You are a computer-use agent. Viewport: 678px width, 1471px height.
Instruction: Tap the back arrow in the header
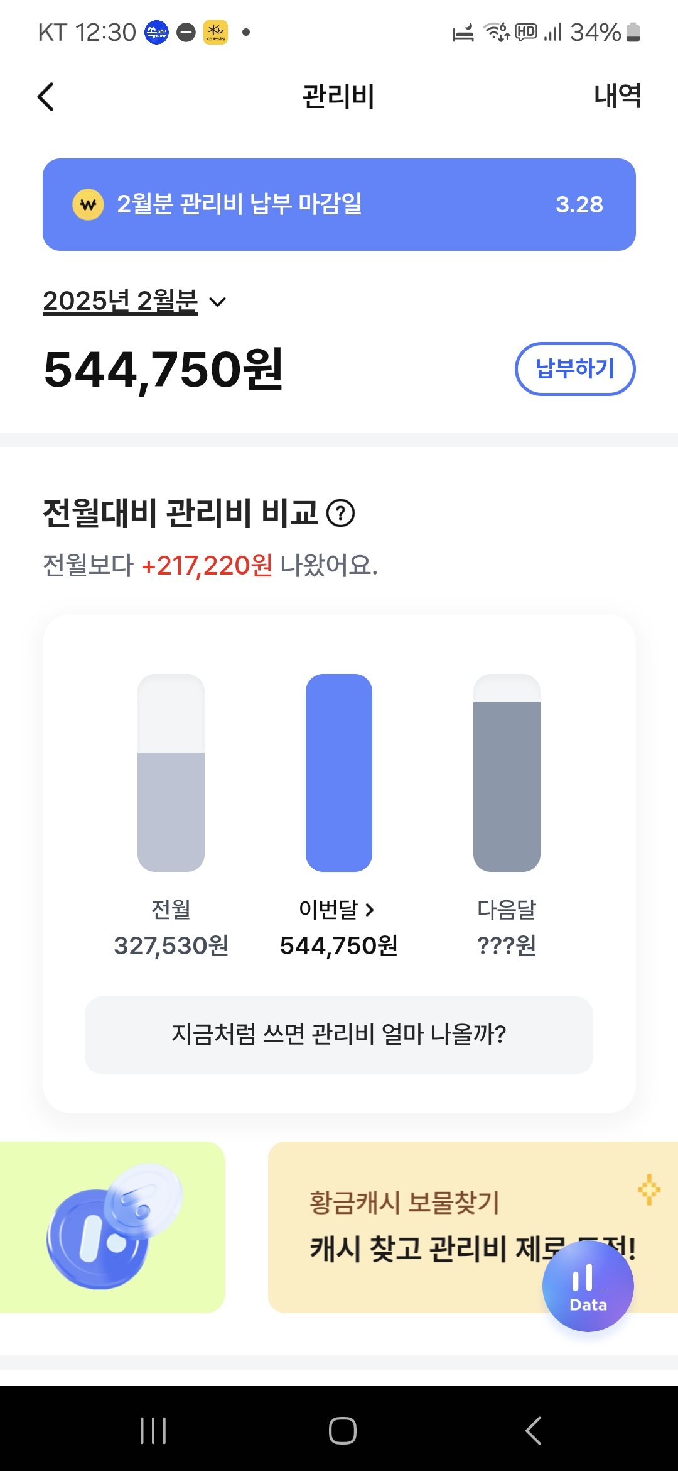coord(46,97)
